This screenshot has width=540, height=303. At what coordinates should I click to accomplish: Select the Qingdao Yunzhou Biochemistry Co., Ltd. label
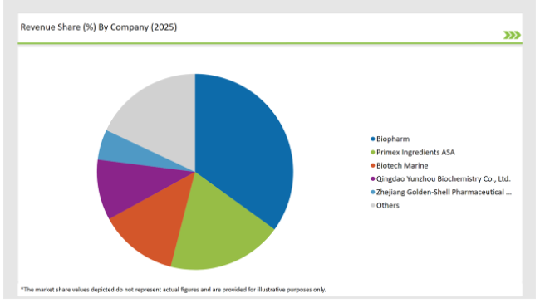point(444,178)
